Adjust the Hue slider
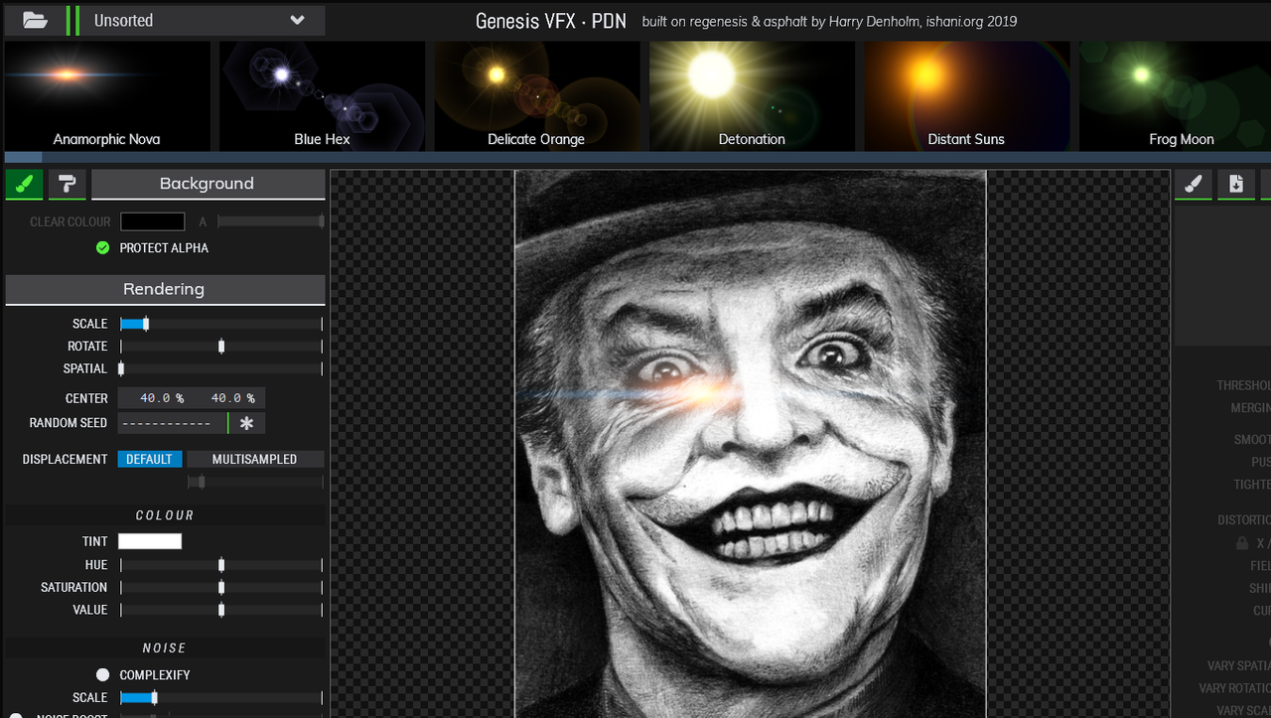The image size is (1271, 718). pyautogui.click(x=221, y=565)
